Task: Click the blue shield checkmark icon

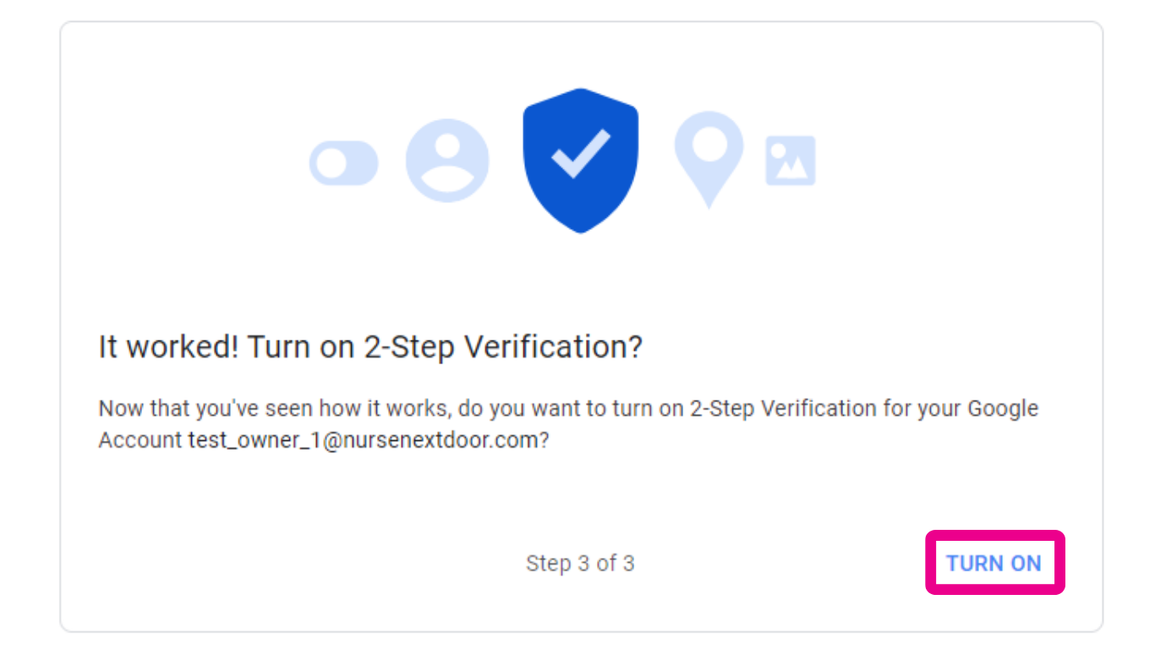Action: [580, 161]
